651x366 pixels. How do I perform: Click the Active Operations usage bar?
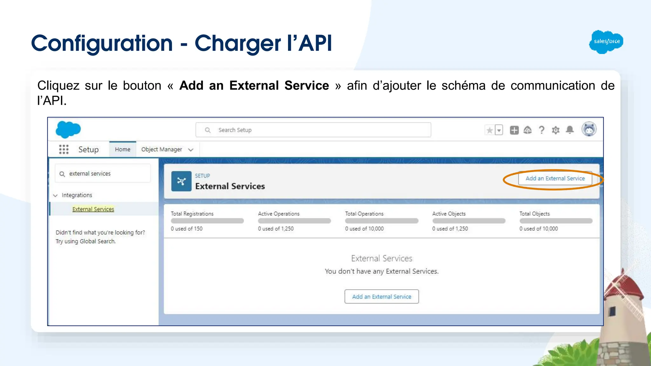(x=294, y=221)
